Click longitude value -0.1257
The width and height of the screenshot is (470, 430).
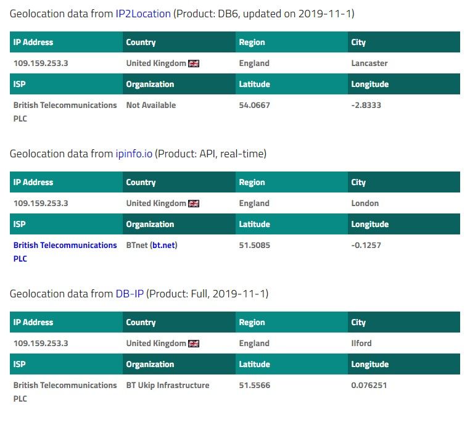[x=366, y=246]
